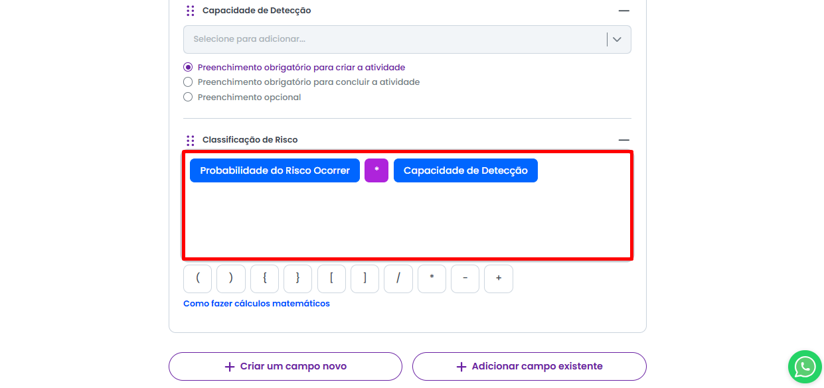The height and width of the screenshot is (388, 824).
Task: Click Criar um campo novo button
Action: click(x=286, y=367)
